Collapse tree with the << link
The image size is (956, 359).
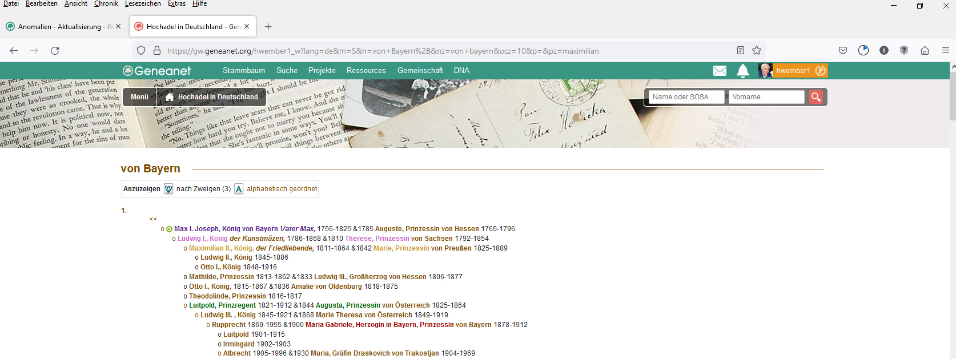(153, 219)
